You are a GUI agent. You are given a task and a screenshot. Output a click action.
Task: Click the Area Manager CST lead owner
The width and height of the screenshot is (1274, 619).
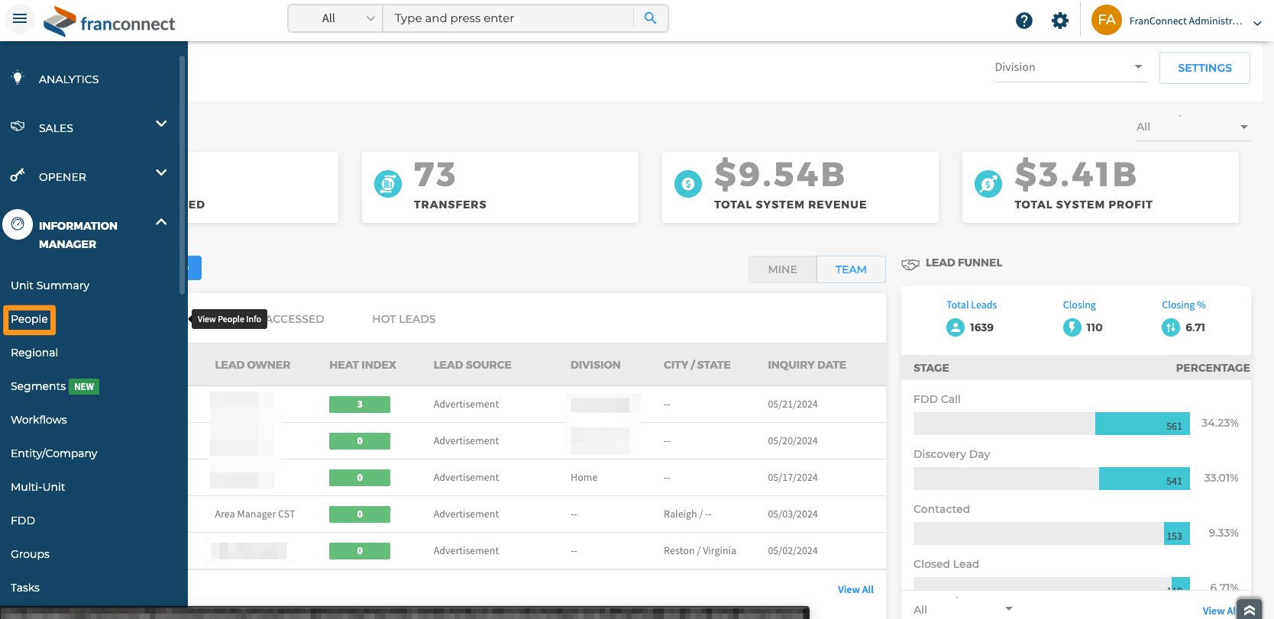(255, 514)
